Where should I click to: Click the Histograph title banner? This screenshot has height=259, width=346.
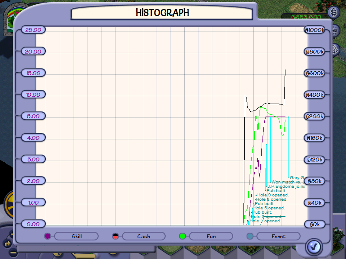[x=162, y=13]
